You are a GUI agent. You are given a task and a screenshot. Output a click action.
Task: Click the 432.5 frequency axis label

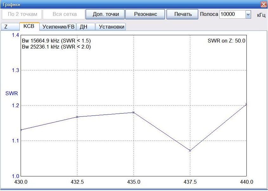click(x=77, y=182)
